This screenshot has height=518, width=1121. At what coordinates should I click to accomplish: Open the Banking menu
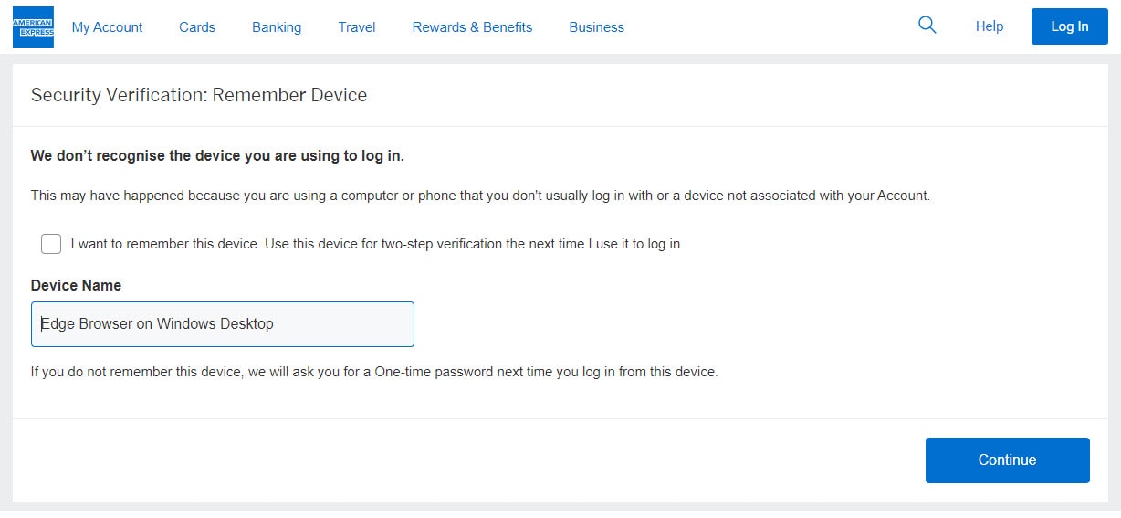pos(277,27)
